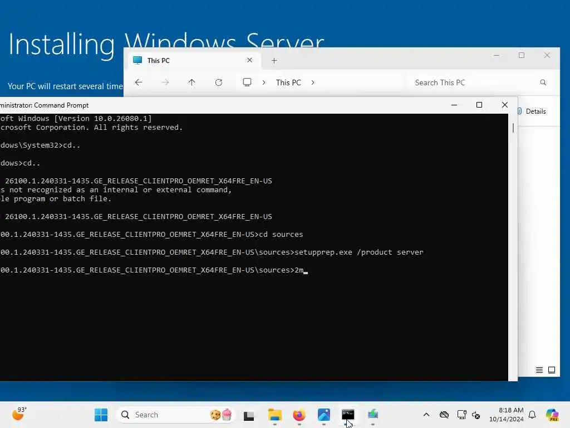This screenshot has width=570, height=428.
Task: Click the search magnifier in Explorer
Action: point(543,82)
